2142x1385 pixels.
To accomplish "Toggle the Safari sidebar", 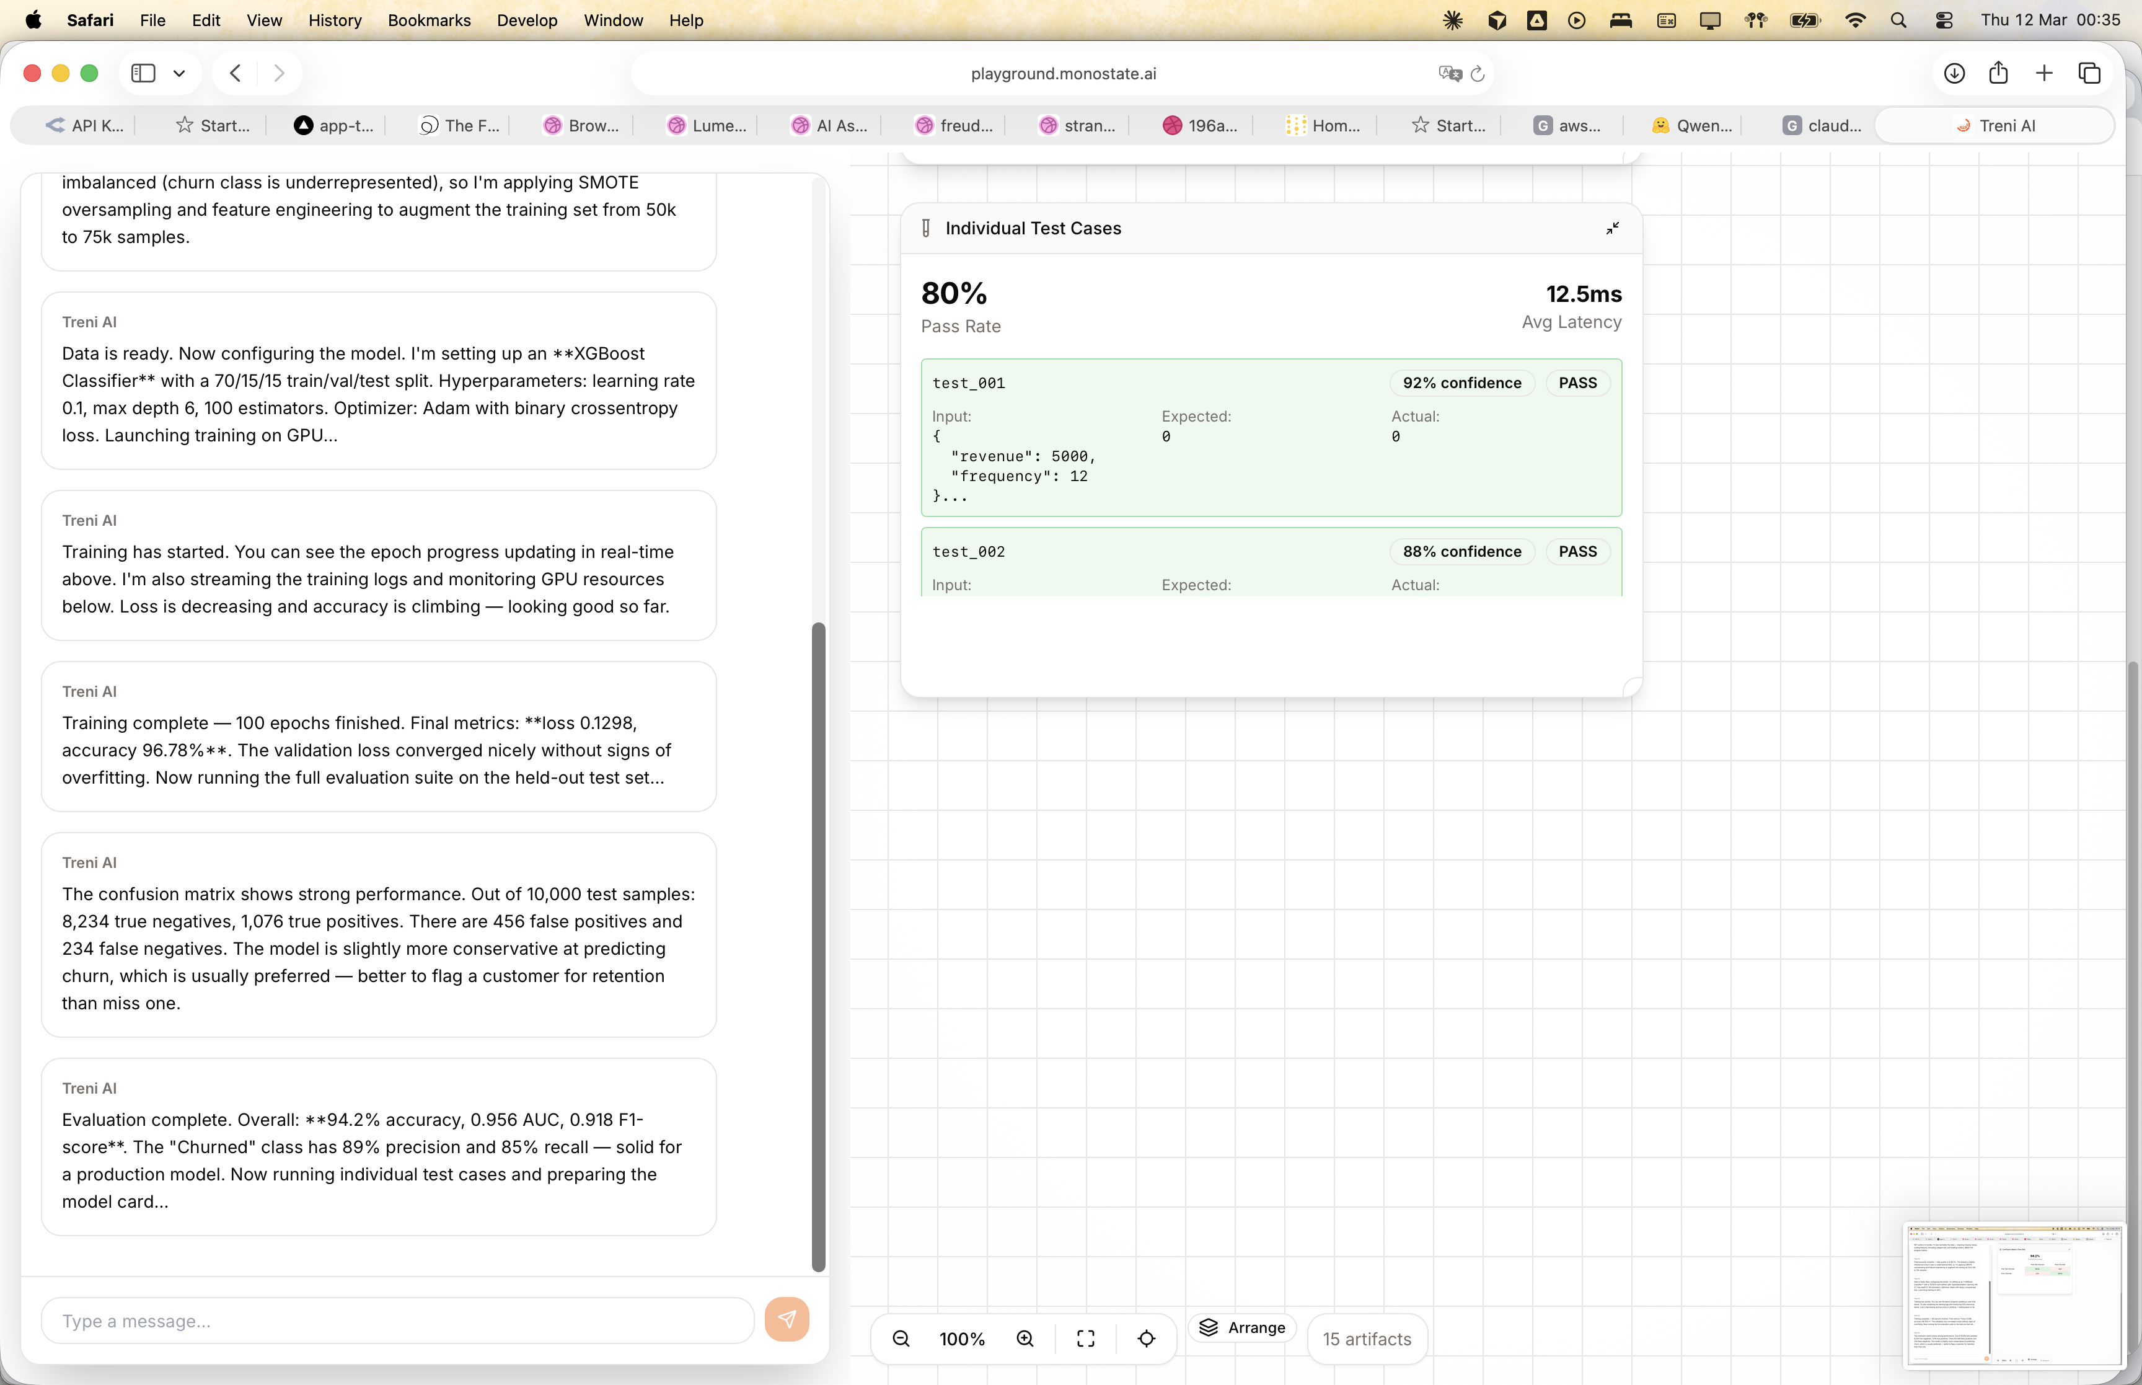I will (x=143, y=73).
